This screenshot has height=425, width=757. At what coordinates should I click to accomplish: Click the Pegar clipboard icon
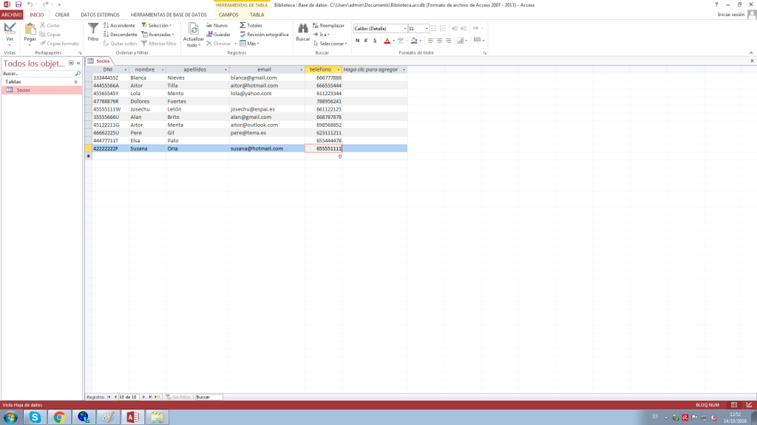tap(30, 29)
